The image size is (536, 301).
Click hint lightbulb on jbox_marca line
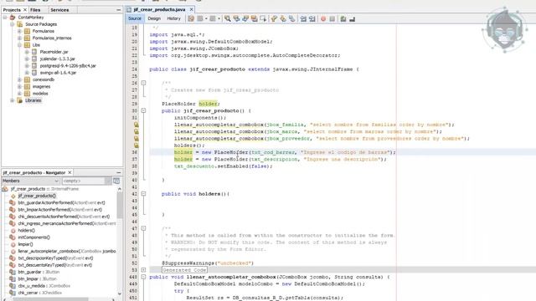[x=136, y=131]
